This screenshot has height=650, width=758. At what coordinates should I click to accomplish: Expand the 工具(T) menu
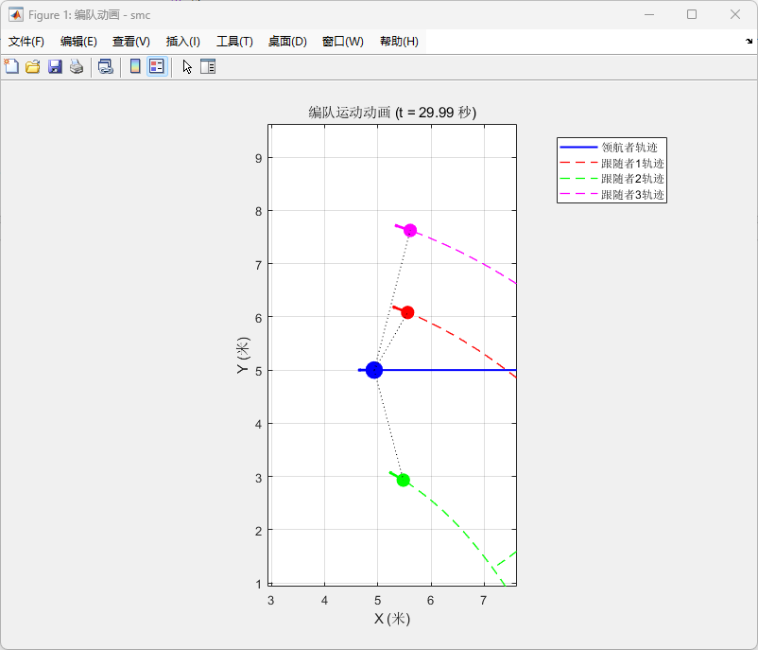pos(234,42)
